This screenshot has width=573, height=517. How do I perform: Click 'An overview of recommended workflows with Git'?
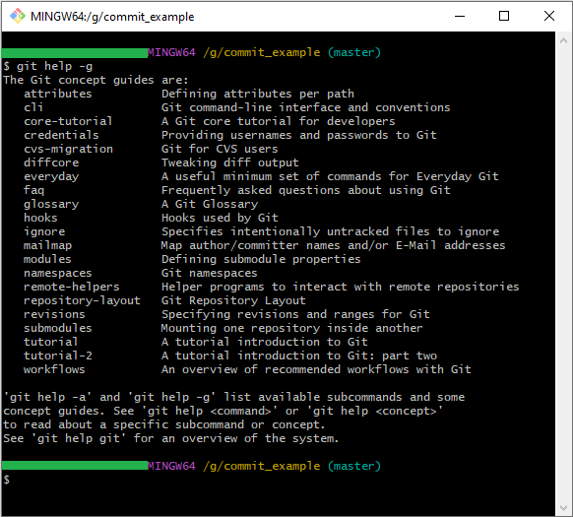pos(316,369)
